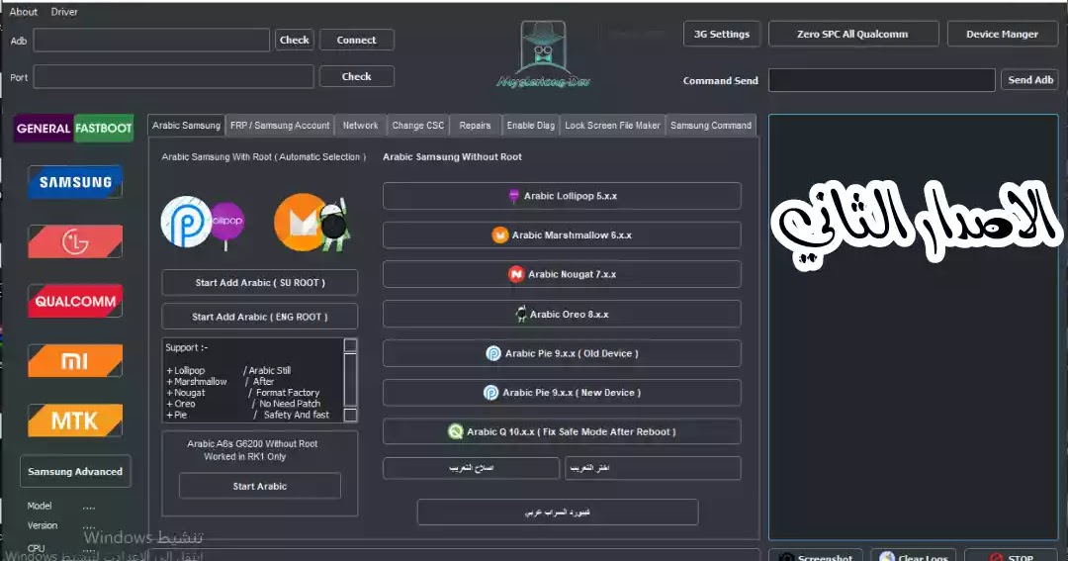The height and width of the screenshot is (561, 1068).
Task: Click Check next to Port field
Action: coord(356,76)
